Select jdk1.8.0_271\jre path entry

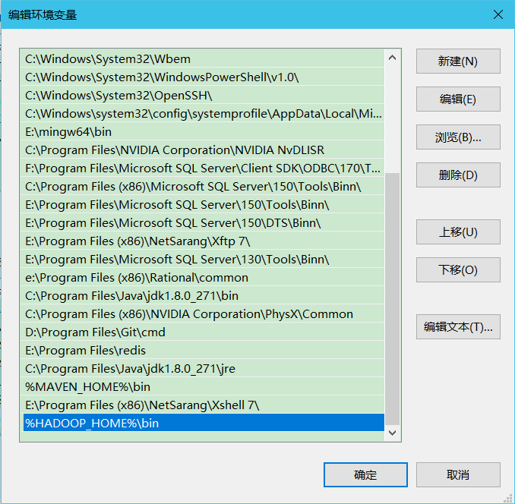click(x=202, y=368)
